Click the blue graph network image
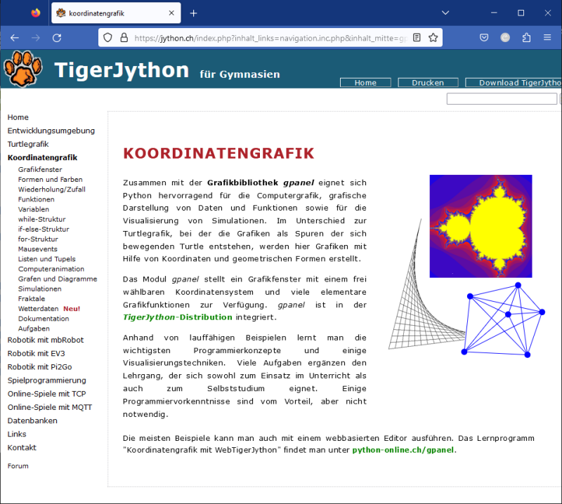562x504 pixels. [503, 320]
